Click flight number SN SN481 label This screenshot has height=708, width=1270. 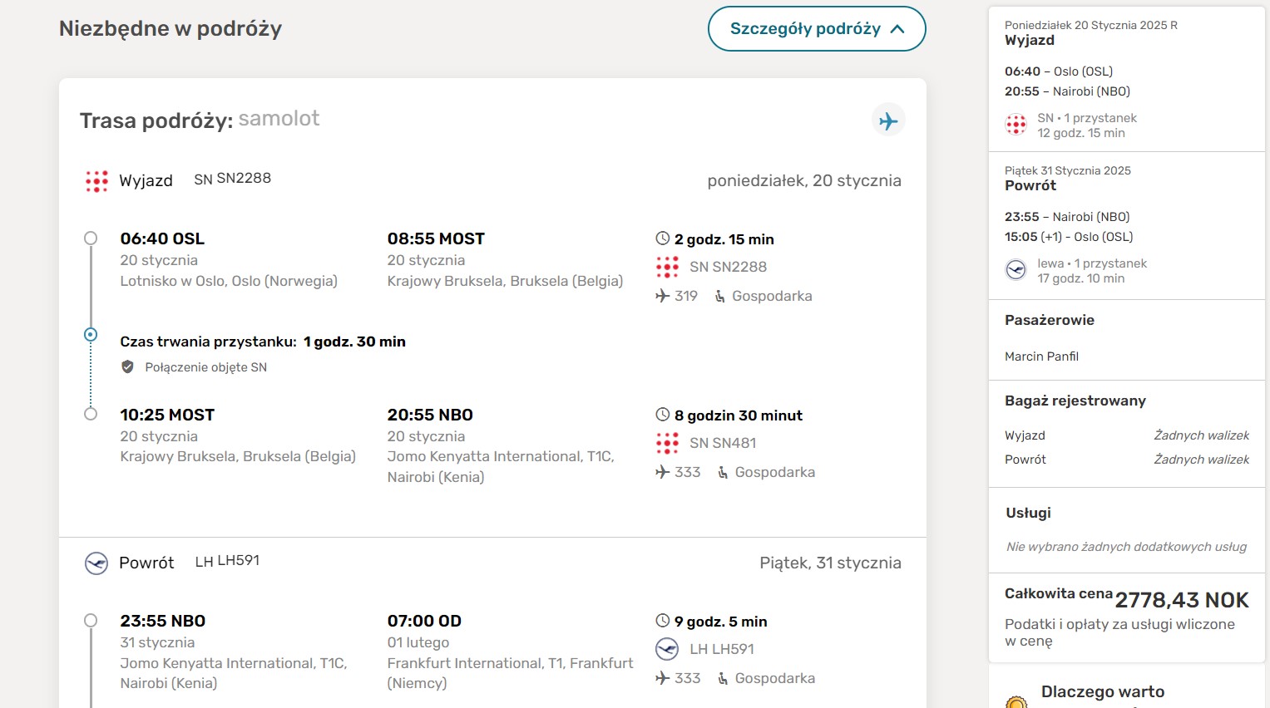(x=723, y=443)
